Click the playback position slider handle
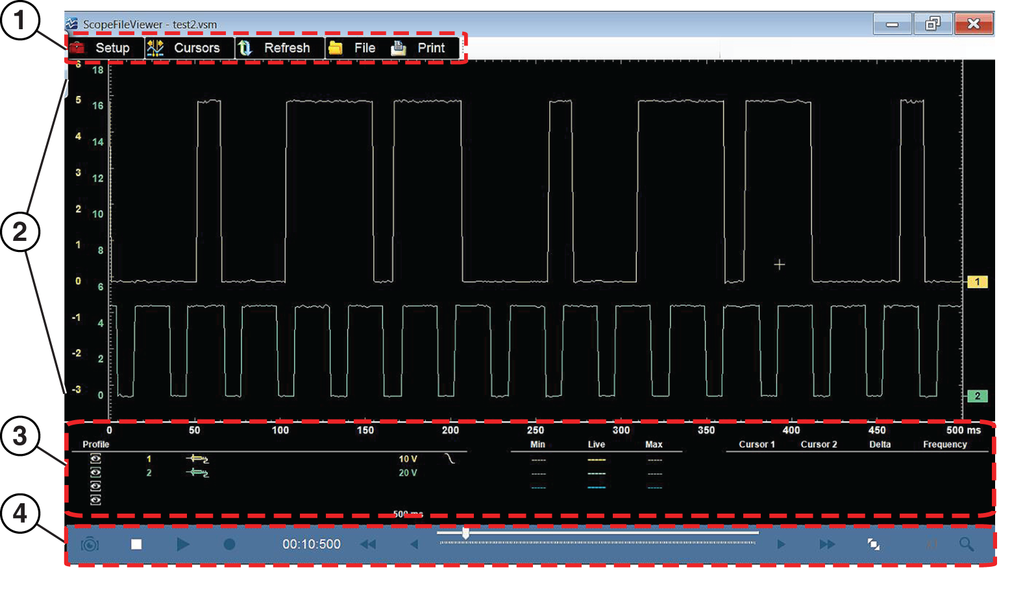1012x611 pixels. [x=465, y=533]
